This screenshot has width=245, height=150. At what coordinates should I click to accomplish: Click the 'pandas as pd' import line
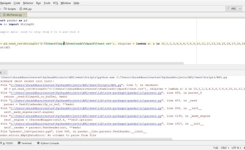click(x=14, y=20)
